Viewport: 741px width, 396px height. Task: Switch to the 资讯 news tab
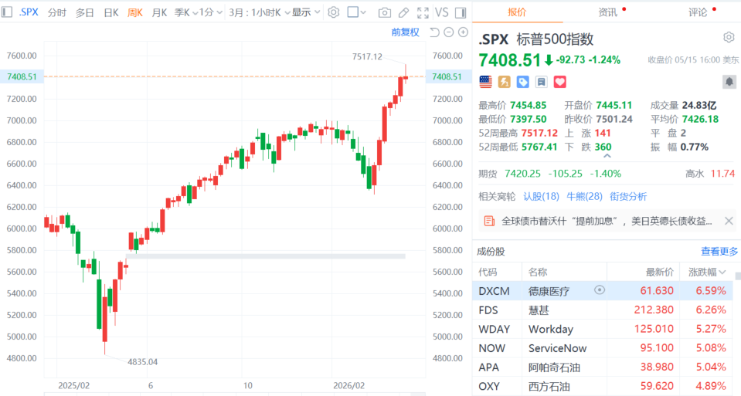(x=608, y=12)
